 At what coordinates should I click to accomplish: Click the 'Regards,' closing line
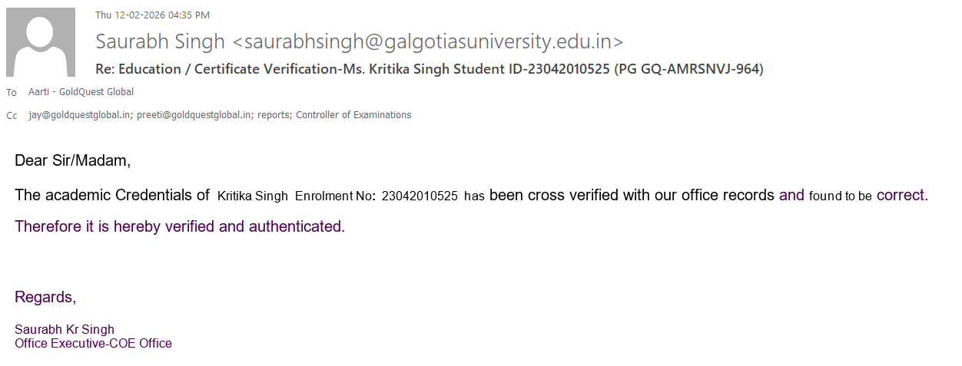tap(45, 297)
